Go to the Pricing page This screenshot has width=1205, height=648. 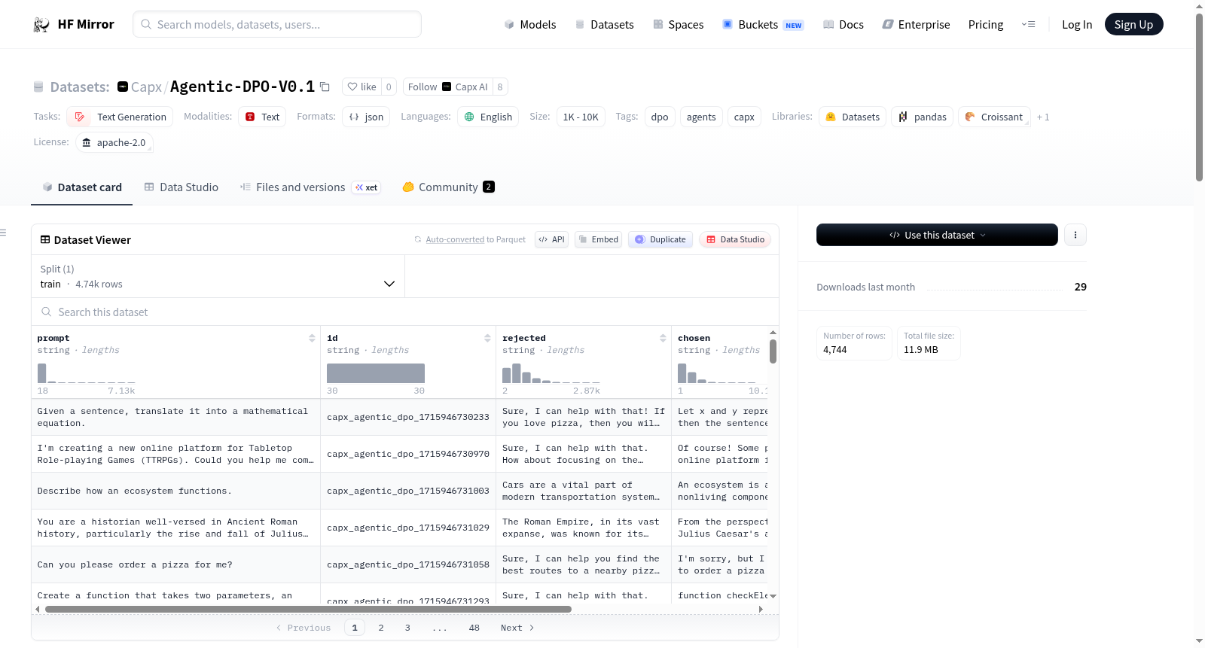pyautogui.click(x=986, y=25)
